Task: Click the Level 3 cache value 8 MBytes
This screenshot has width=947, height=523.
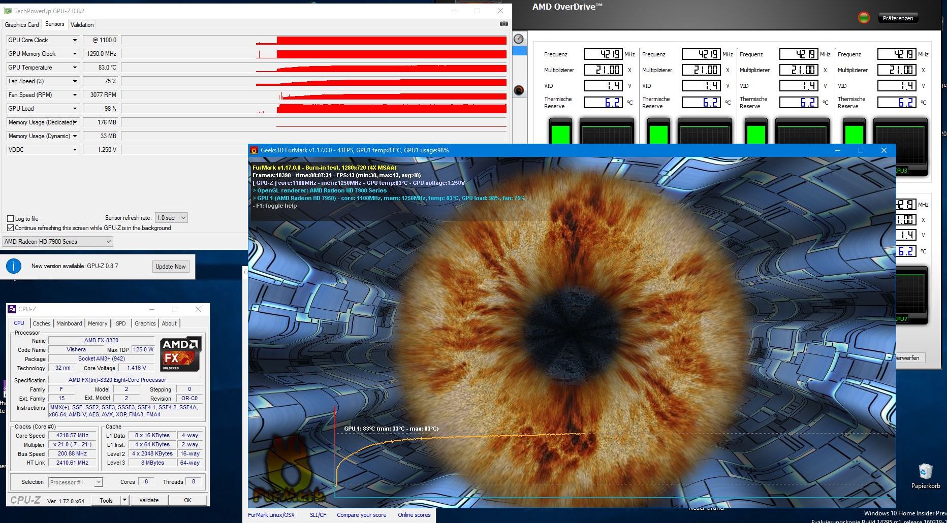Action: pyautogui.click(x=152, y=463)
